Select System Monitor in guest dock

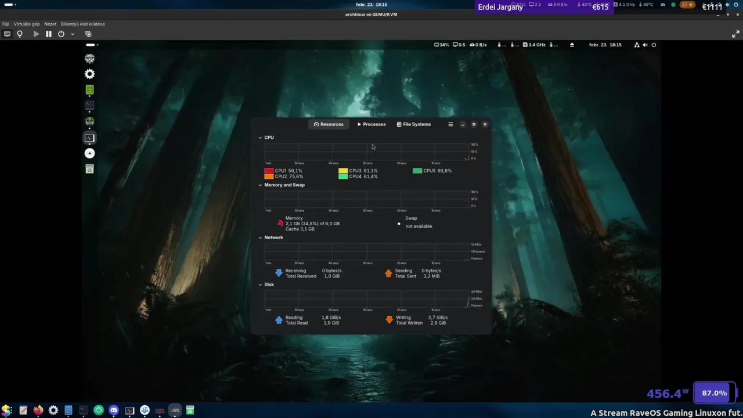(x=89, y=138)
